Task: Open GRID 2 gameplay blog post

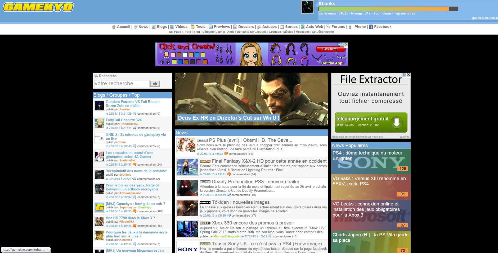Action: [x=136, y=137]
